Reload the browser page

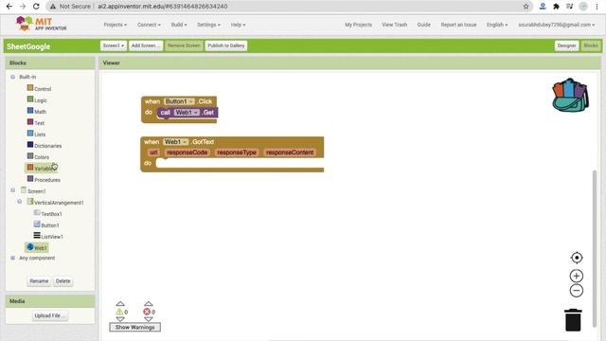[x=36, y=7]
